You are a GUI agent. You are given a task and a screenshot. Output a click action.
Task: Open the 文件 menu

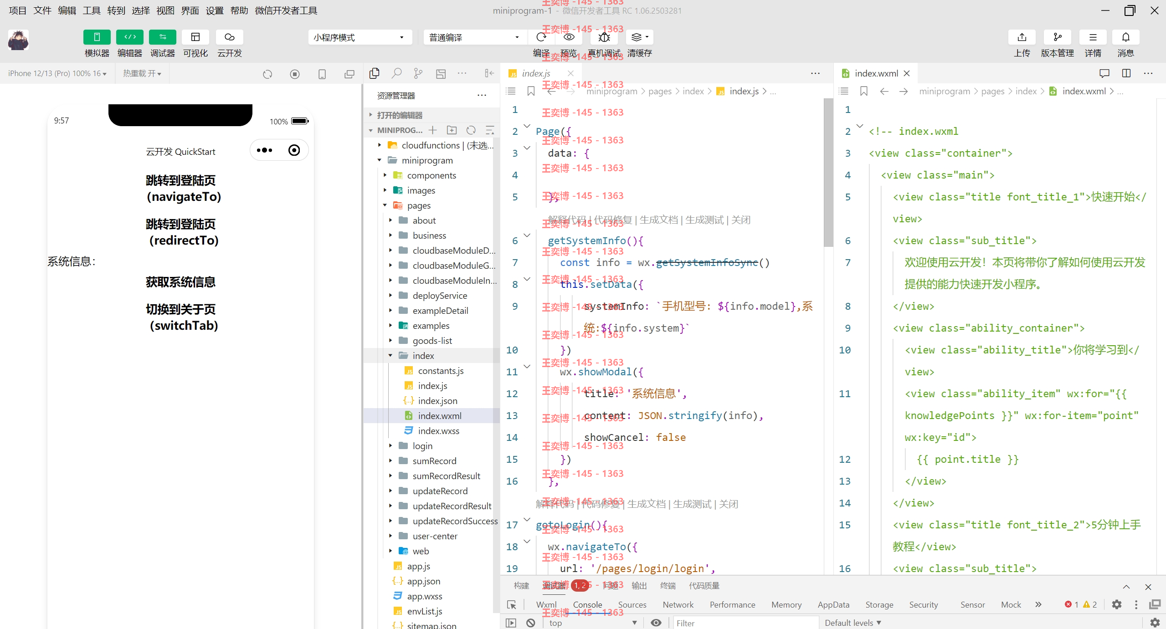42,10
